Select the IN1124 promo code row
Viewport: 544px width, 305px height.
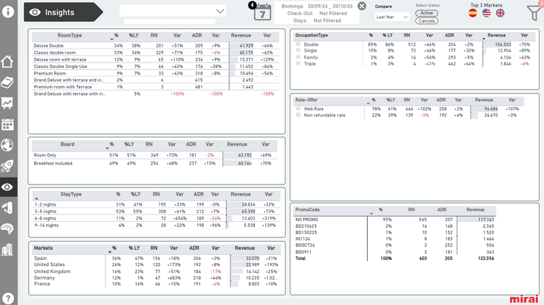395,239
